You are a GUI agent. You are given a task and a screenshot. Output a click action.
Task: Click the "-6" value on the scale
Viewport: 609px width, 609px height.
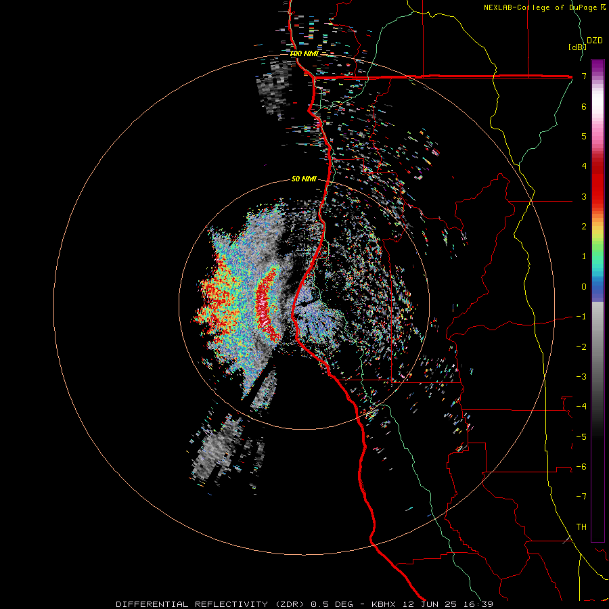tap(581, 467)
